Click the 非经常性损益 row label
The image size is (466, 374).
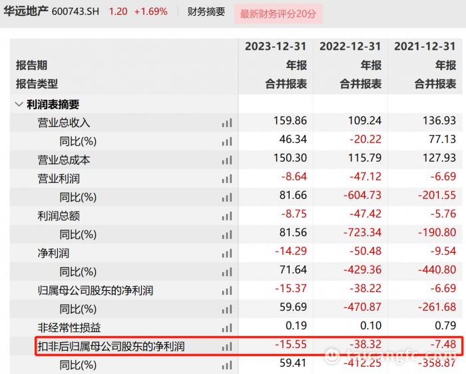click(x=69, y=328)
